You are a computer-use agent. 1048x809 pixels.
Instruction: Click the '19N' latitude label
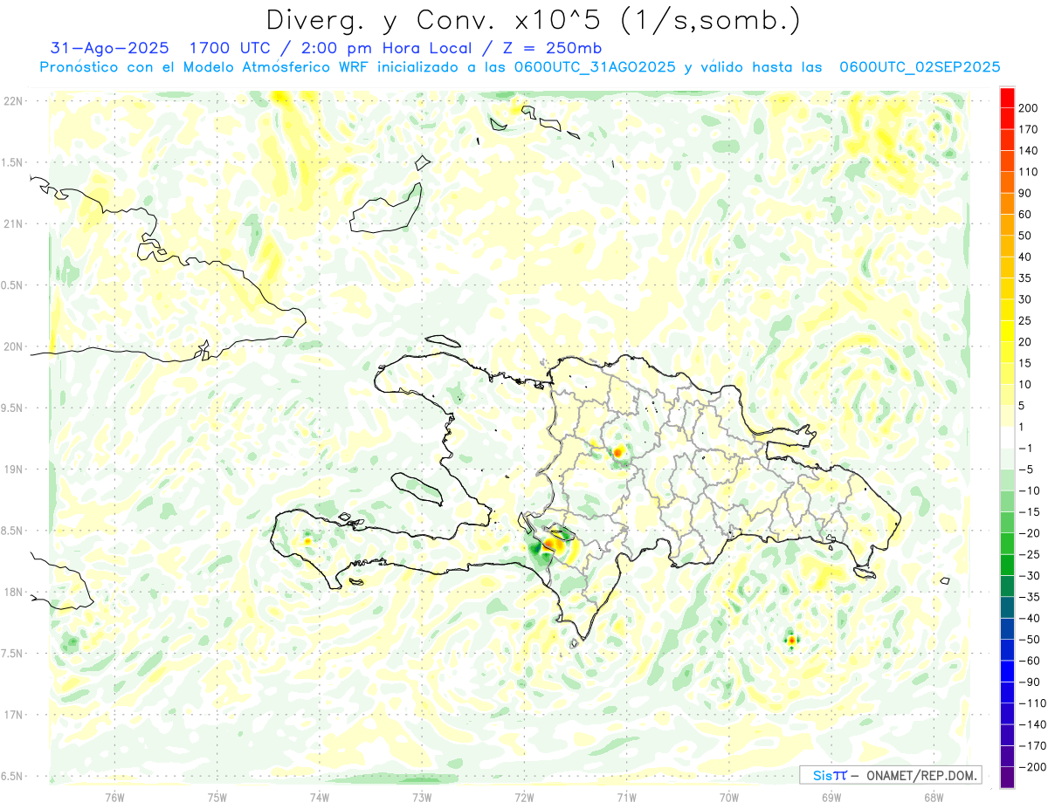(12, 470)
